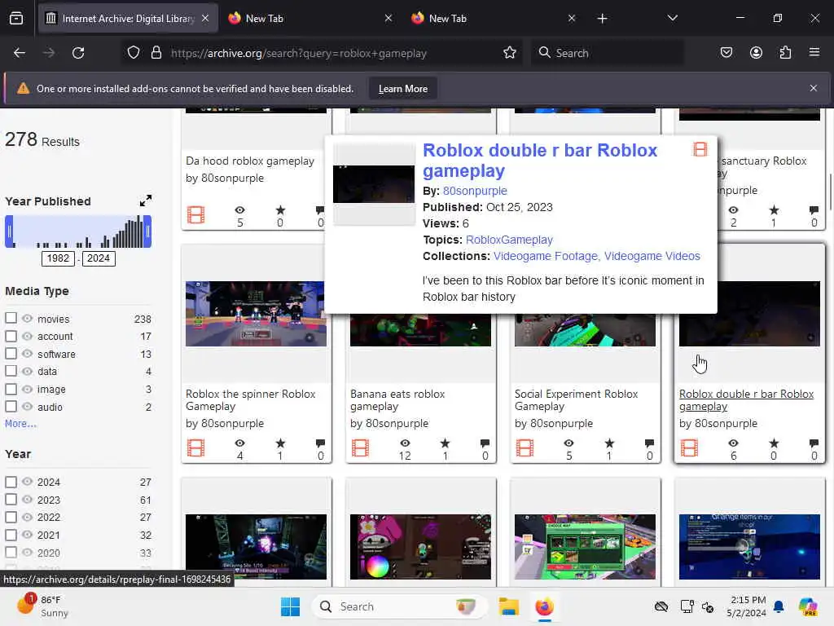The width and height of the screenshot is (834, 626).
Task: Open Windows Start menu
Action: [291, 606]
